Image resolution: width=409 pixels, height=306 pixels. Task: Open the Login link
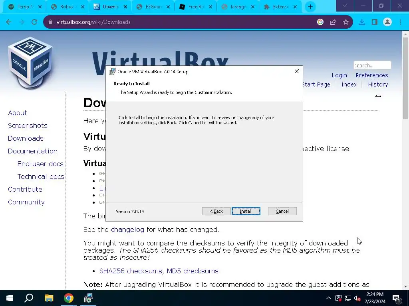[340, 75]
